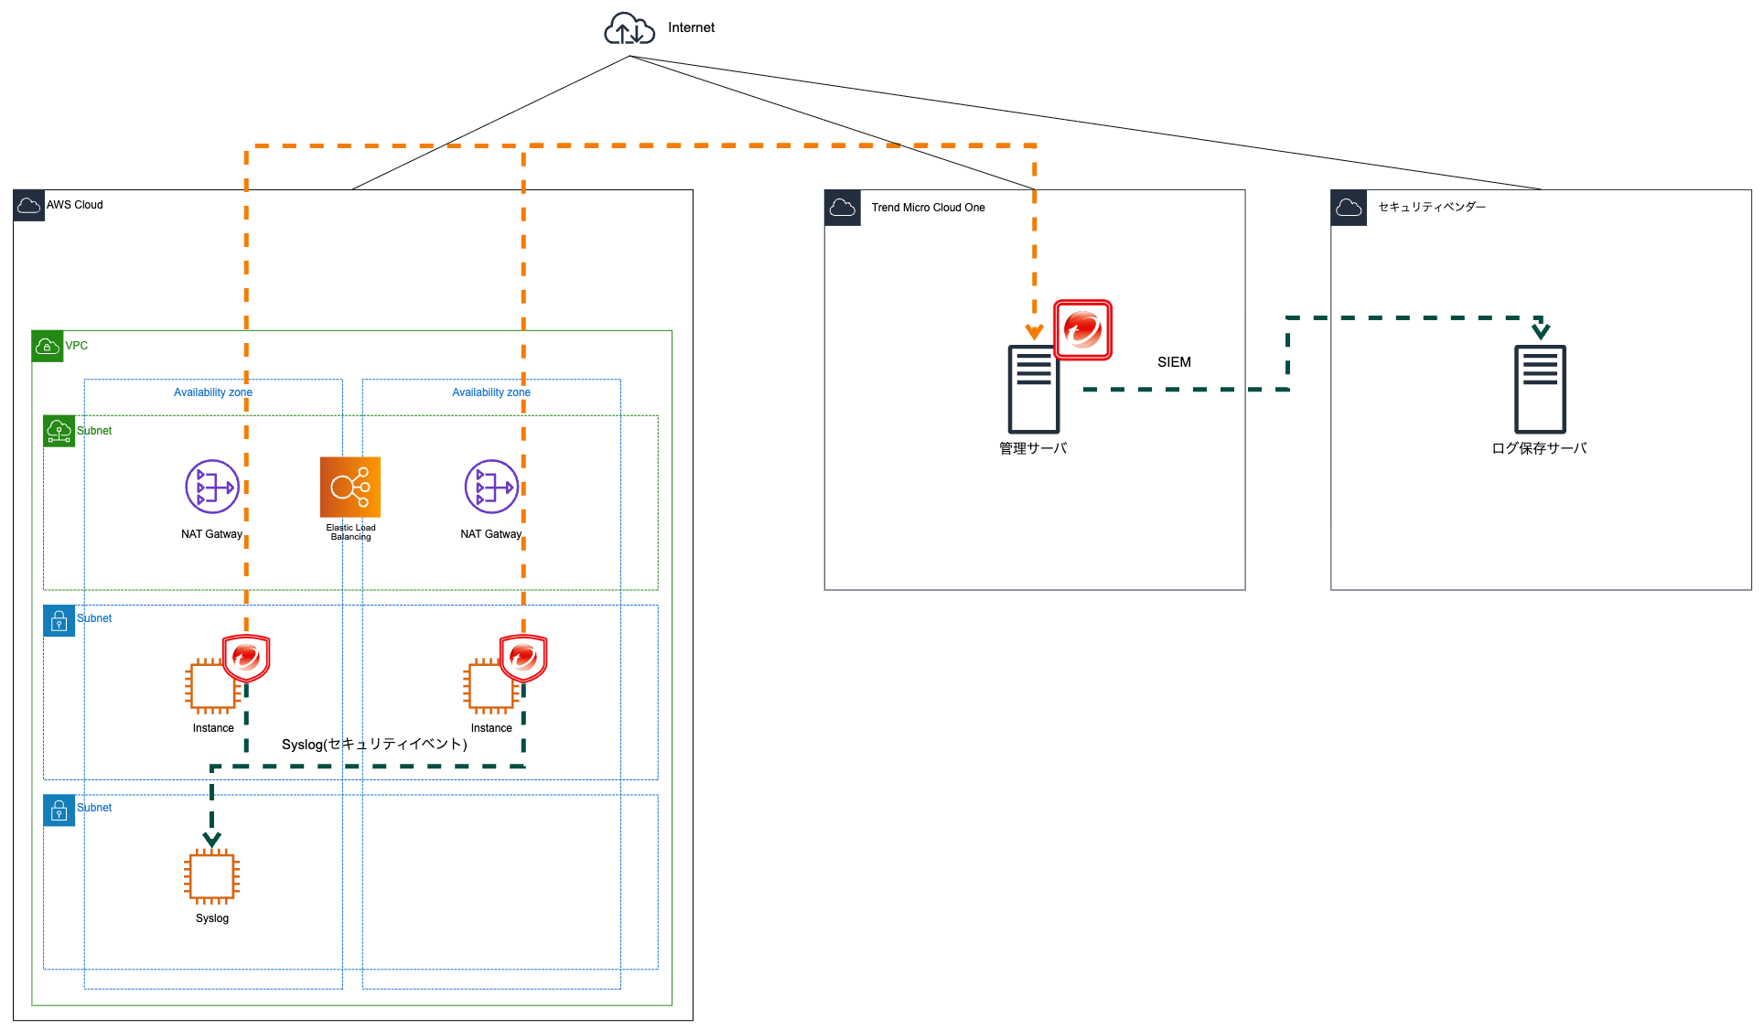Click the right NAT Gateway icon
Screen dimensions: 1764x1030
click(x=491, y=487)
